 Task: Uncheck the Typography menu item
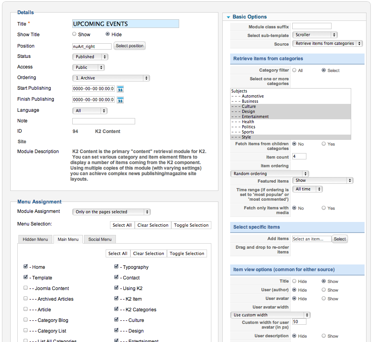pyautogui.click(x=116, y=267)
